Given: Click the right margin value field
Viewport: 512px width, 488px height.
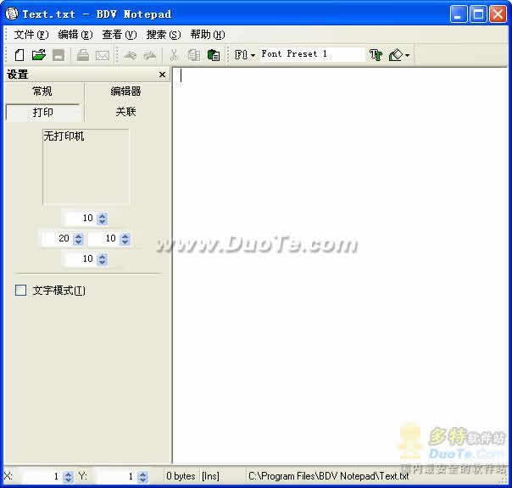Looking at the screenshot, I should click(103, 238).
